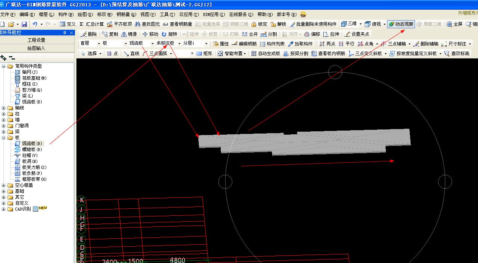The width and height of the screenshot is (478, 263).
Task: Click the 锁定 (Lock) icon
Action: point(259,24)
